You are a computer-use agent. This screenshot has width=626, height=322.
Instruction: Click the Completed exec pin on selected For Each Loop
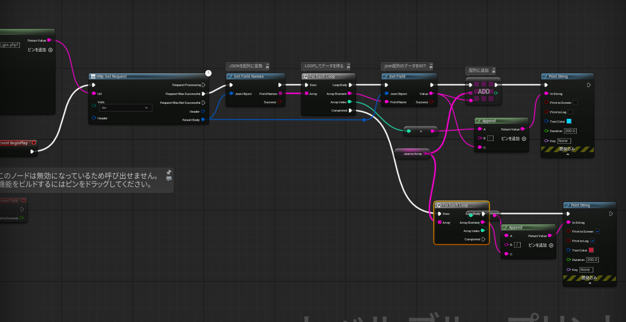(x=484, y=239)
